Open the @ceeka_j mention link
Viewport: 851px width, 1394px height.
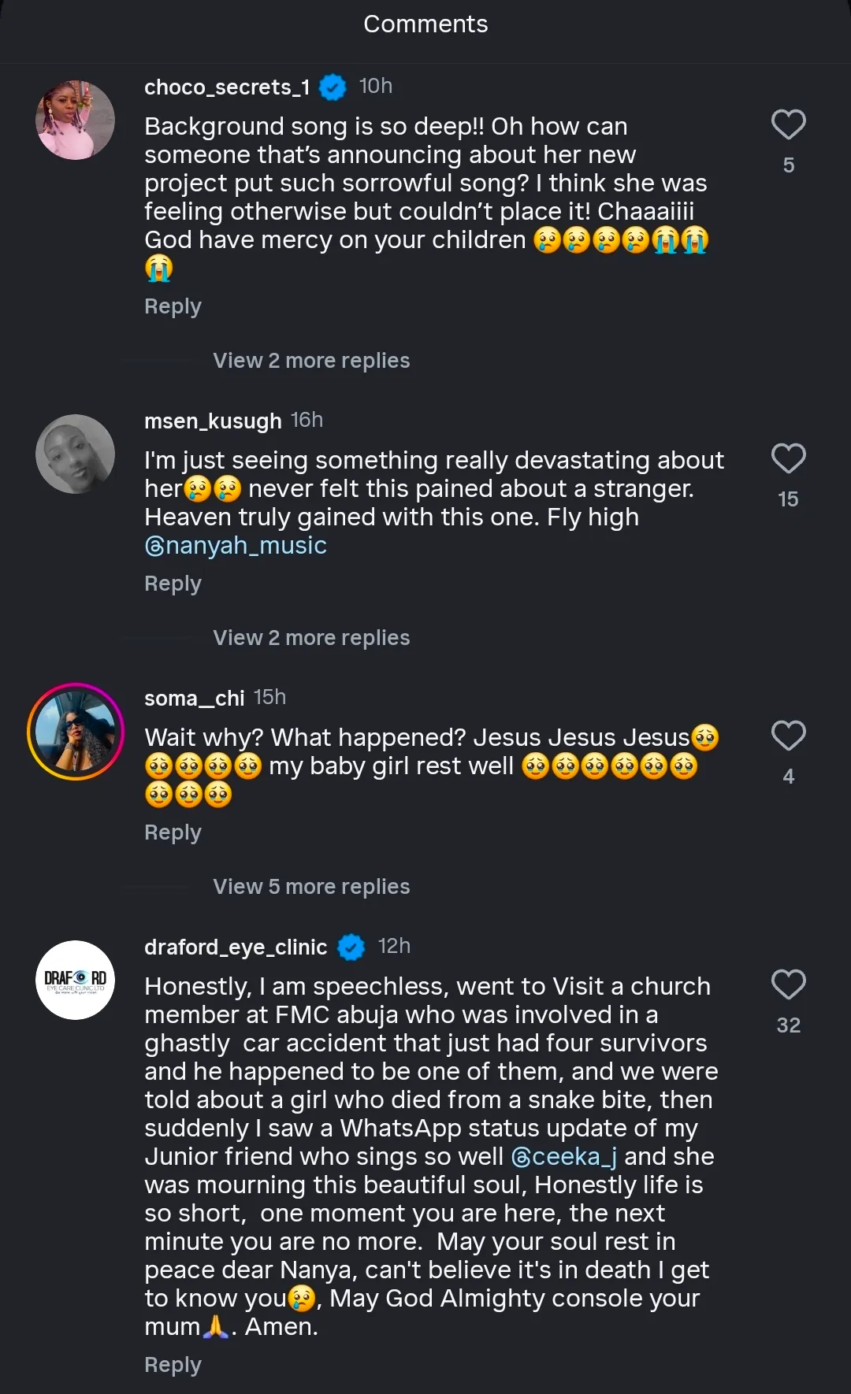[x=564, y=1157]
